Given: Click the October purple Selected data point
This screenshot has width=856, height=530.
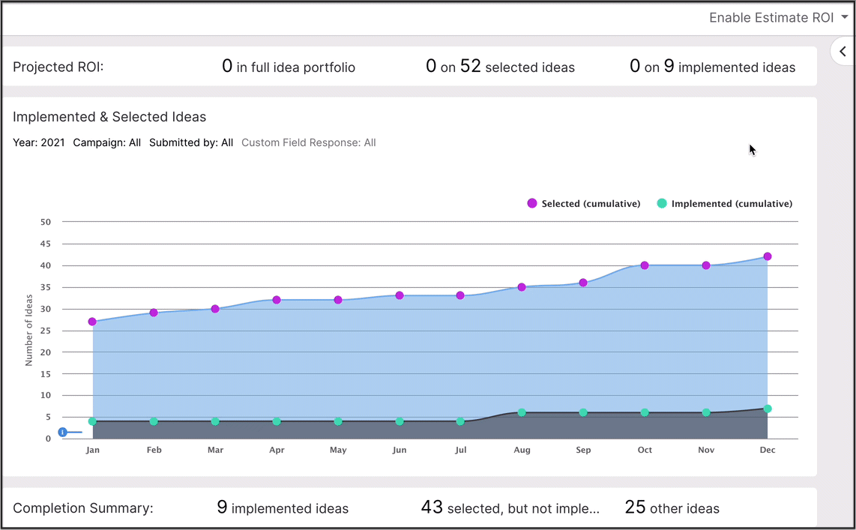Looking at the screenshot, I should (645, 265).
